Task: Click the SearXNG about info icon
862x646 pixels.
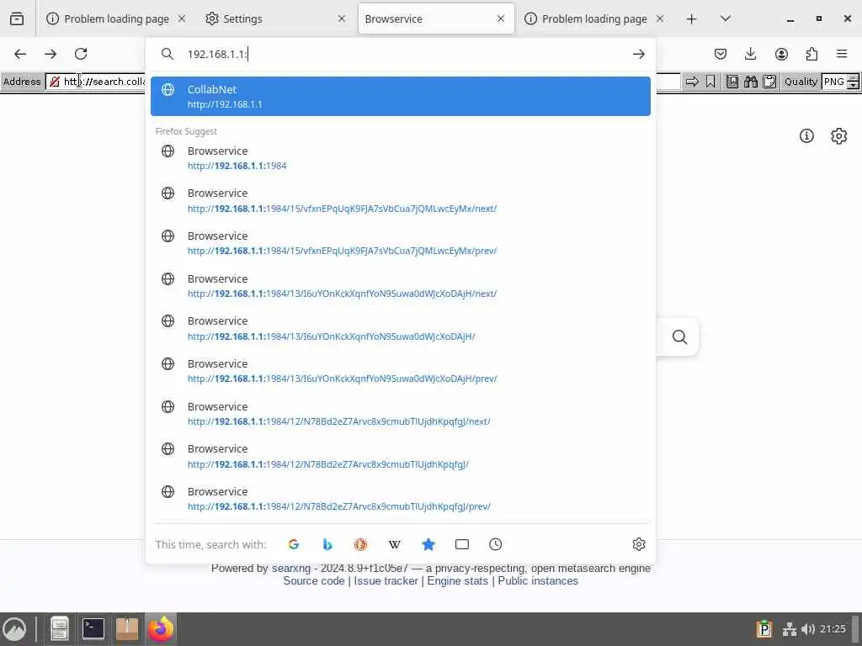Action: click(x=806, y=135)
